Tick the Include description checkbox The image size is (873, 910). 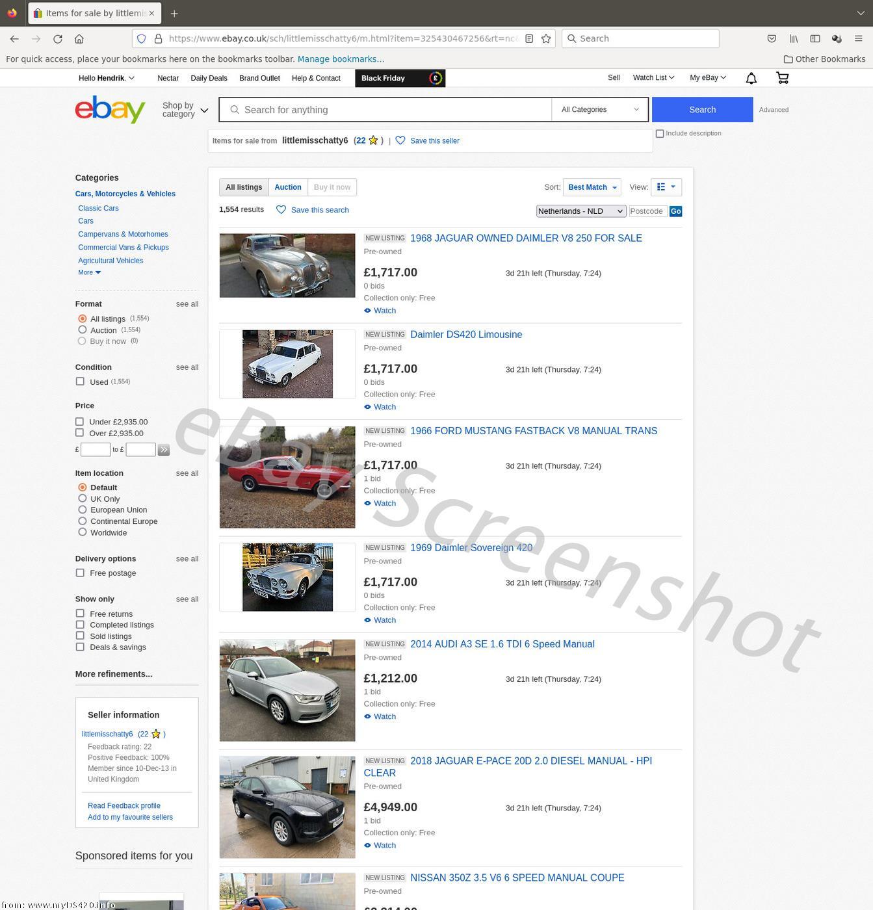click(660, 134)
